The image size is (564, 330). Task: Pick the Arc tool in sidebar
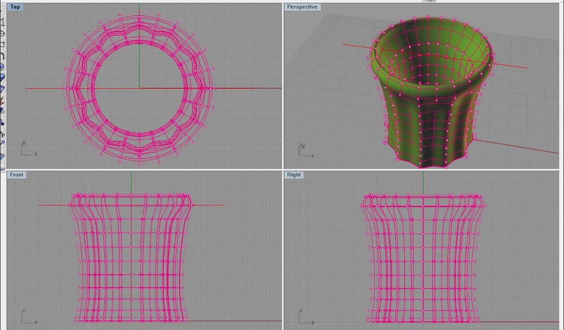point(2,56)
